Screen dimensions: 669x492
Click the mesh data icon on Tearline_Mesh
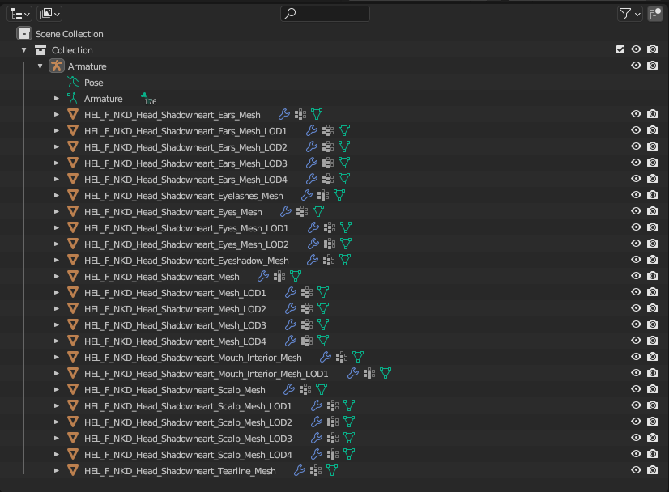coord(332,471)
